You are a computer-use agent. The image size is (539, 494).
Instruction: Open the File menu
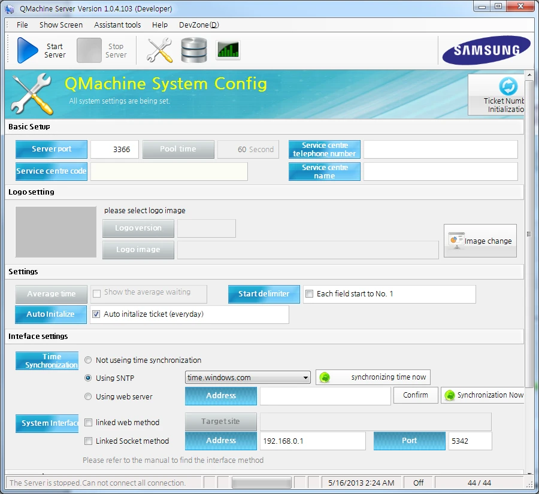click(x=22, y=25)
